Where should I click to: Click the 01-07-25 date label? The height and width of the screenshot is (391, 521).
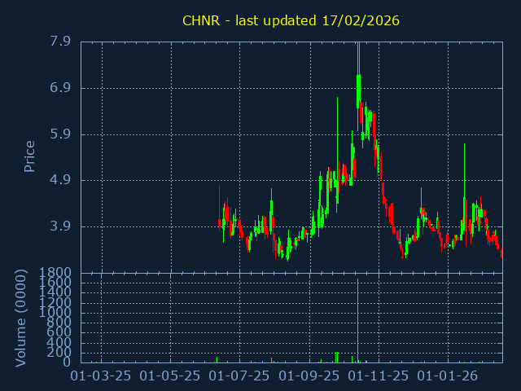click(240, 376)
